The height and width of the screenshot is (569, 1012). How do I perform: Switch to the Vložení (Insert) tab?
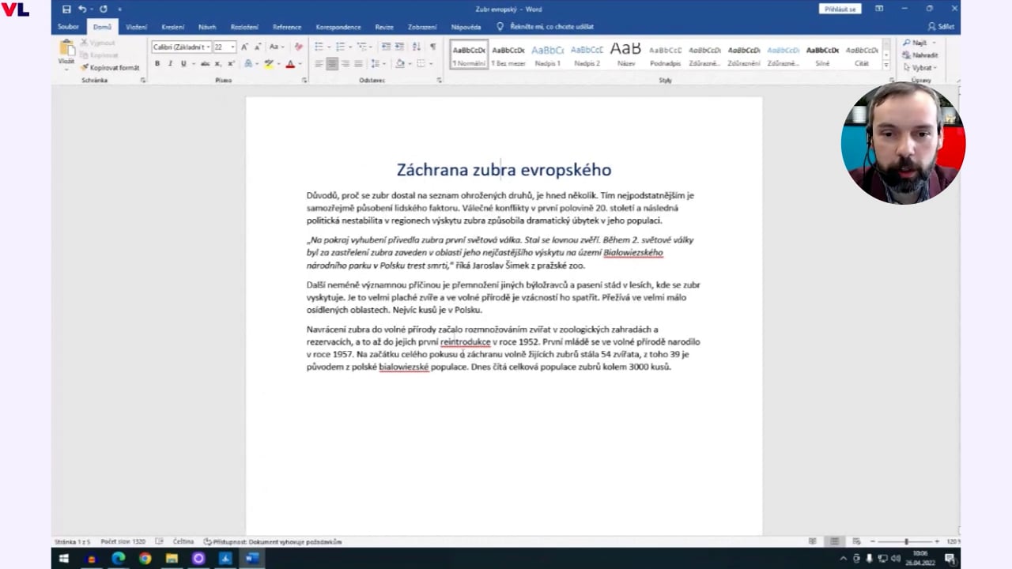click(137, 27)
